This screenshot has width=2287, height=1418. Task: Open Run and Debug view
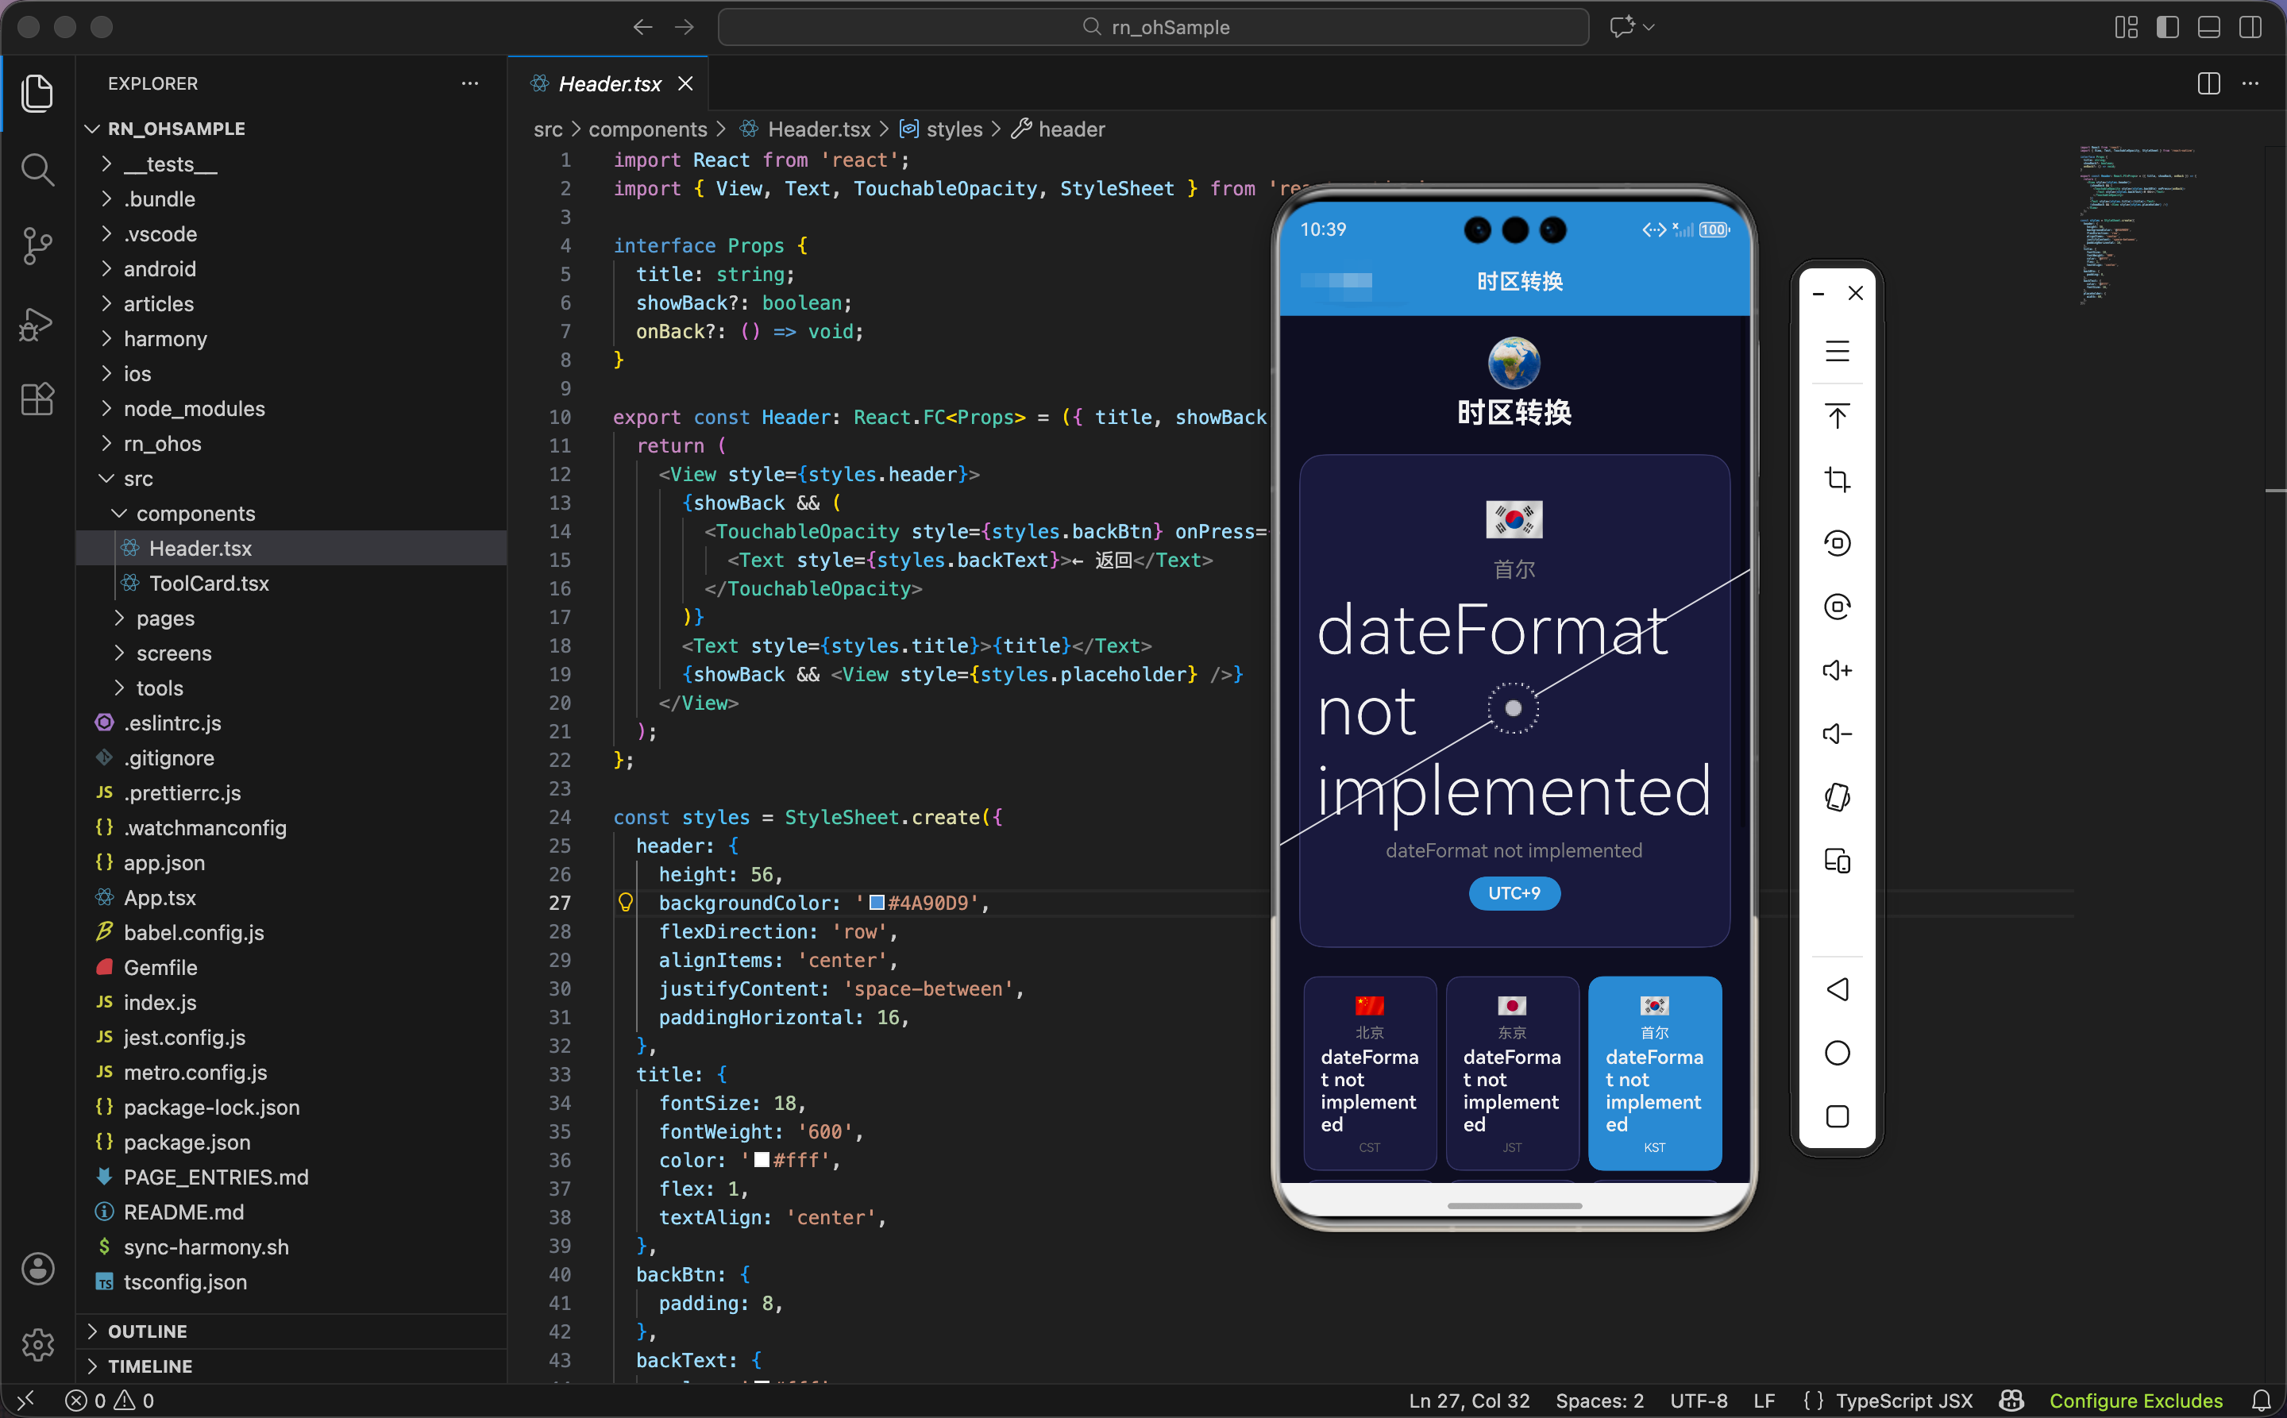(37, 324)
